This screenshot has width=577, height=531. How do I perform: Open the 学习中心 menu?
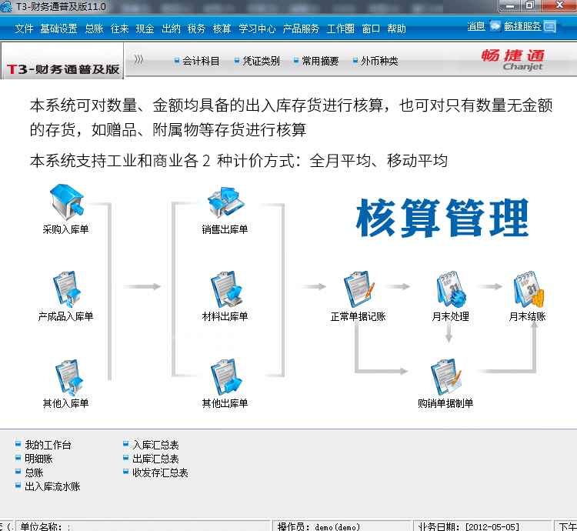257,28
